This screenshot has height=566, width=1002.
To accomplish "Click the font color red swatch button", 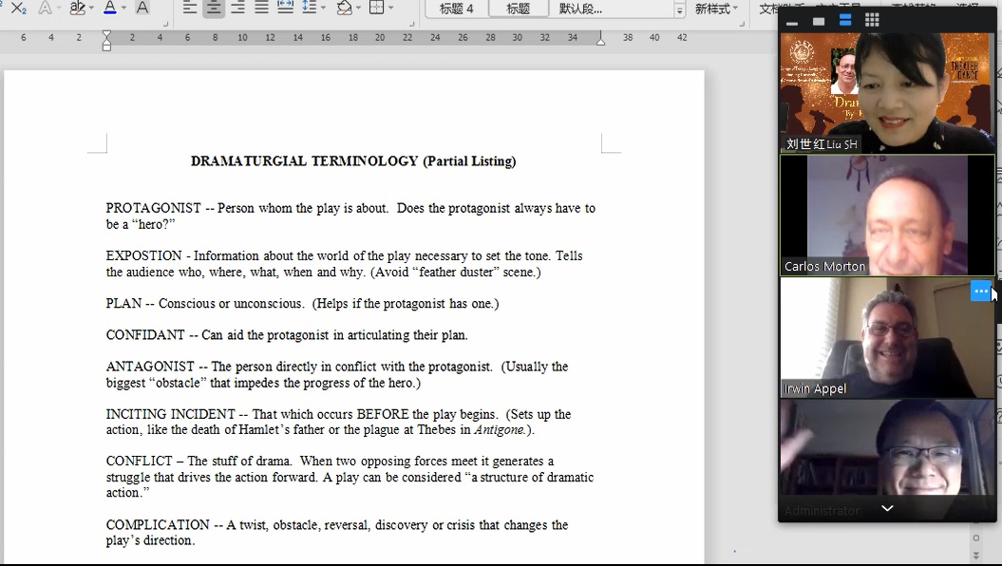I will 109,9.
